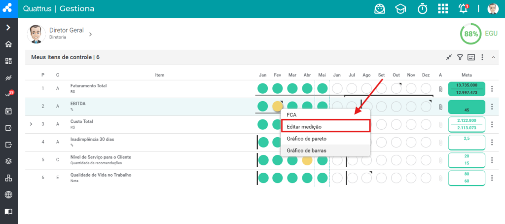Viewport: 505px width, 224px height.
Task: Open Qualidade de Vida row three-dot menu
Action: click(492, 178)
